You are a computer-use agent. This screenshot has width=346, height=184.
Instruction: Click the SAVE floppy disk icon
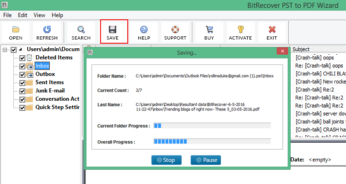coord(113,29)
